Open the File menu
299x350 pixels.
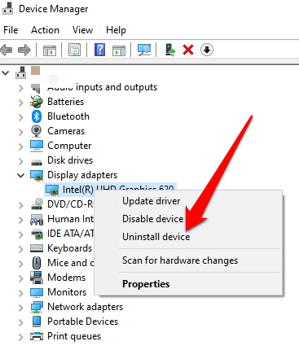click(11, 30)
